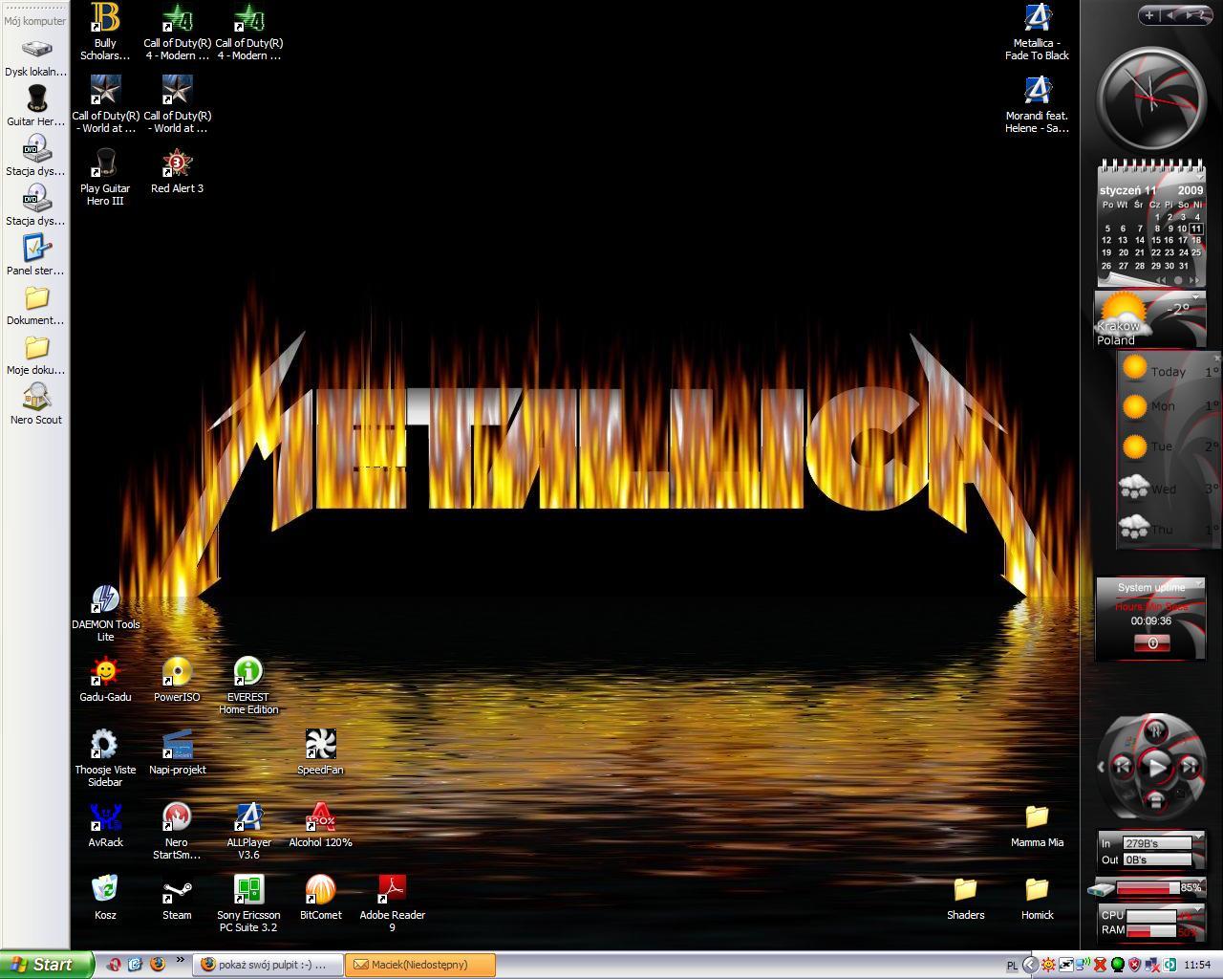Click Krakow Poland weather location
Viewport: 1223px width, 979px height.
(x=1118, y=333)
